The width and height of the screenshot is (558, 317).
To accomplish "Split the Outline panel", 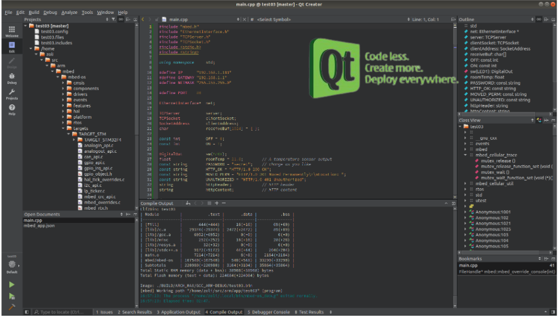I will 546,20.
